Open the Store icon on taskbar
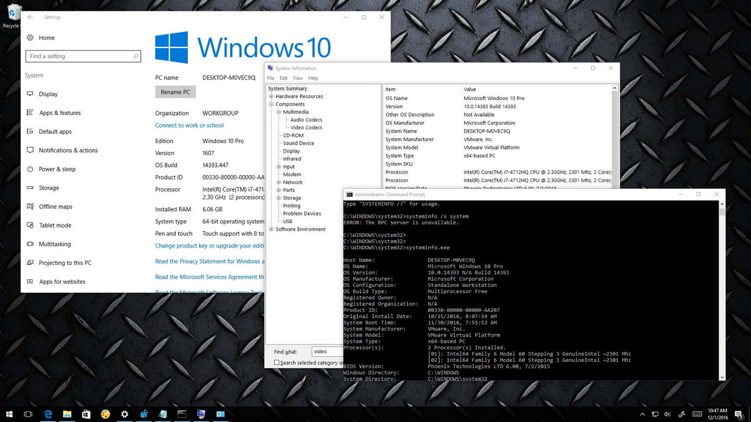The width and height of the screenshot is (751, 422). tap(86, 414)
